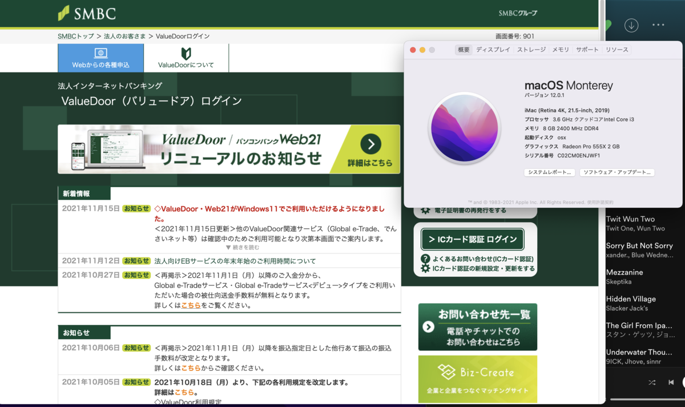Screen dimensions: 685x407
Task: Click the 2021年10月18日 規定改定 headline text
Action: [252, 382]
